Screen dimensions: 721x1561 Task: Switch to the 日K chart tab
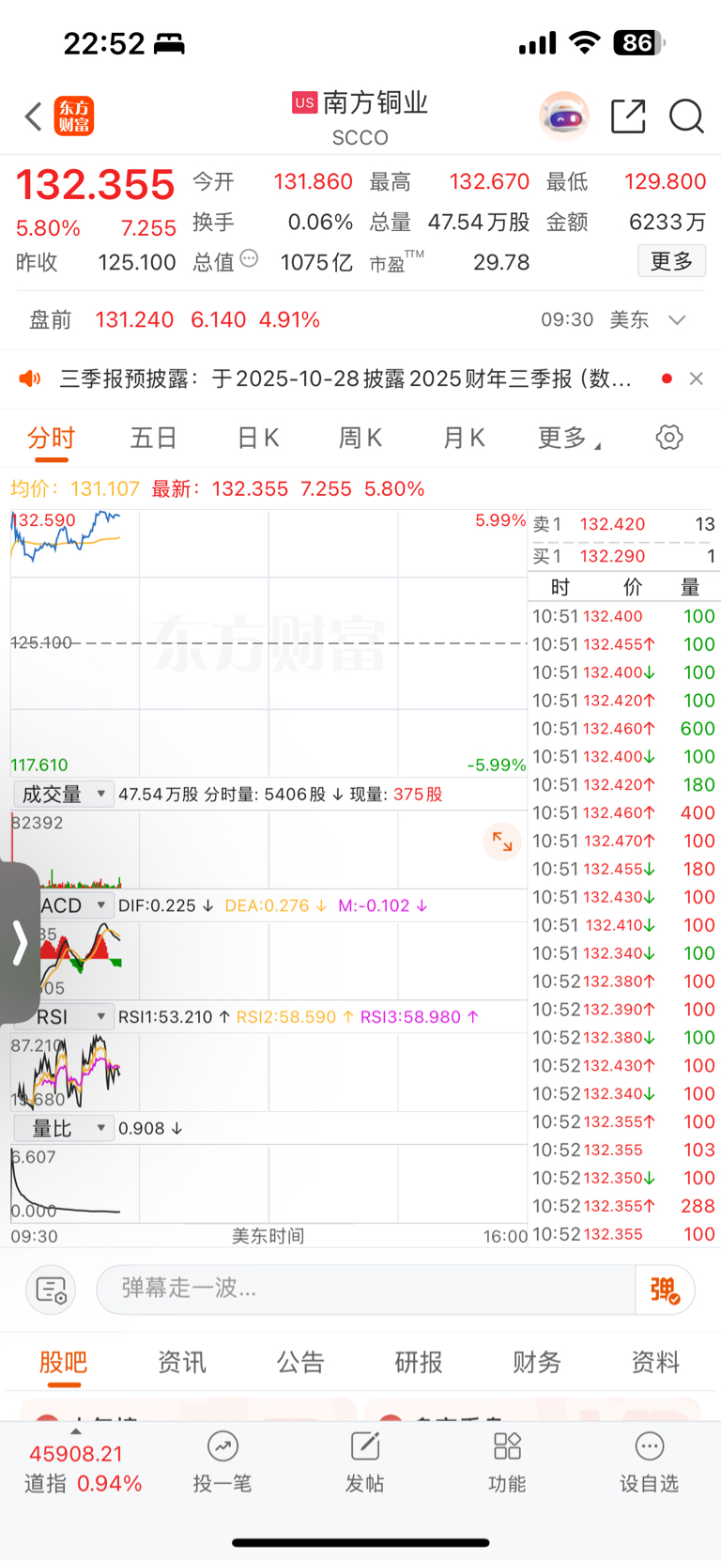coord(258,438)
